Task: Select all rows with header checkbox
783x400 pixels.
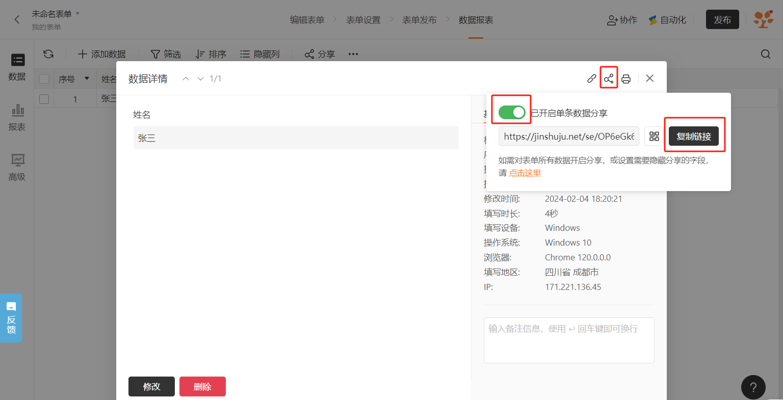Action: [44, 79]
